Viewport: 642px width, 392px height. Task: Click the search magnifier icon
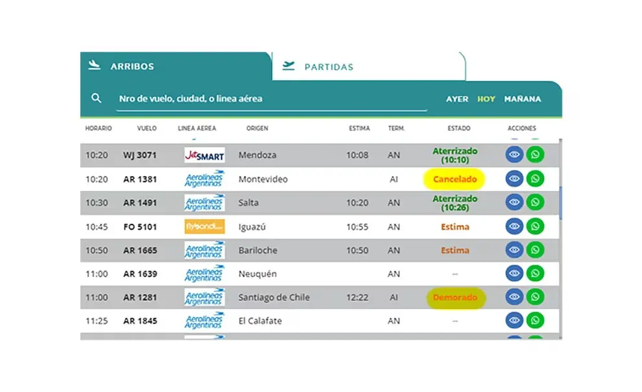click(96, 99)
